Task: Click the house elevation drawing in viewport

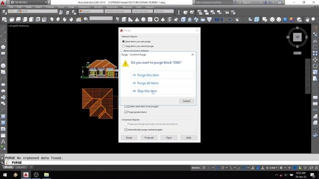Action: click(x=100, y=69)
